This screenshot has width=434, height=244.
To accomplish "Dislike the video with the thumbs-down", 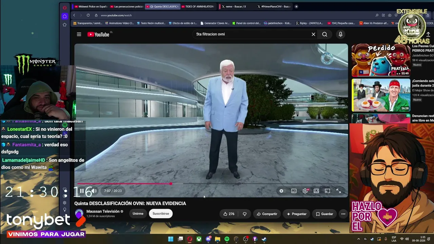I will click(x=244, y=214).
